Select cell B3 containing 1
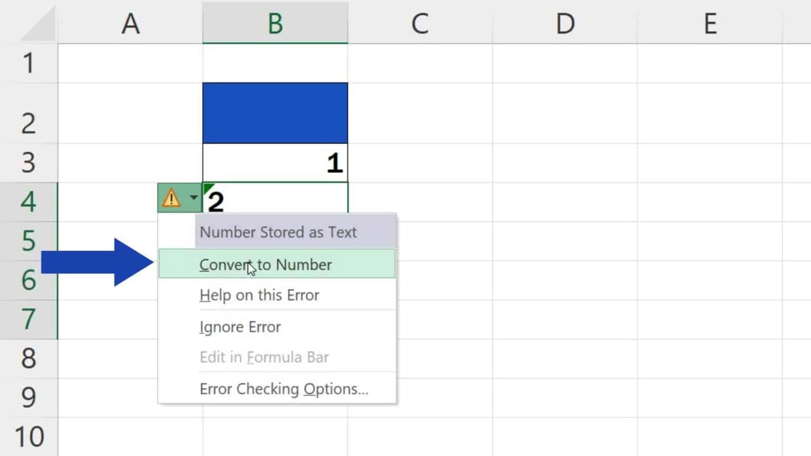Viewport: 811px width, 456px height. 275,163
